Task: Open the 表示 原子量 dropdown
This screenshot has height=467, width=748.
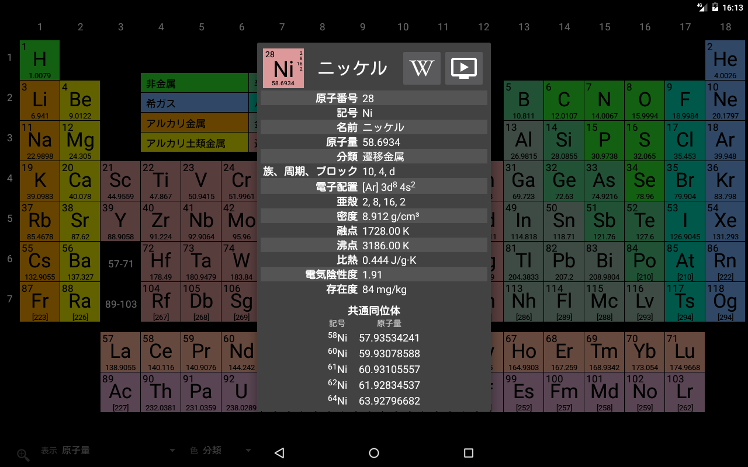Action: pos(108,451)
